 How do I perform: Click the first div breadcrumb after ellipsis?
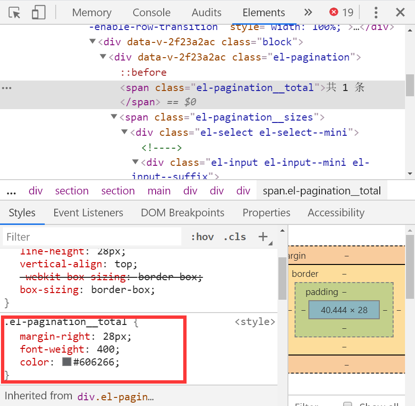click(x=36, y=191)
